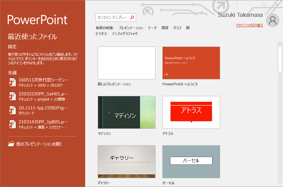Click the scrollbar down arrow

(280, 182)
